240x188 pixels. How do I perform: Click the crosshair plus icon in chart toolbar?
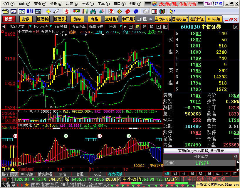[131, 27]
